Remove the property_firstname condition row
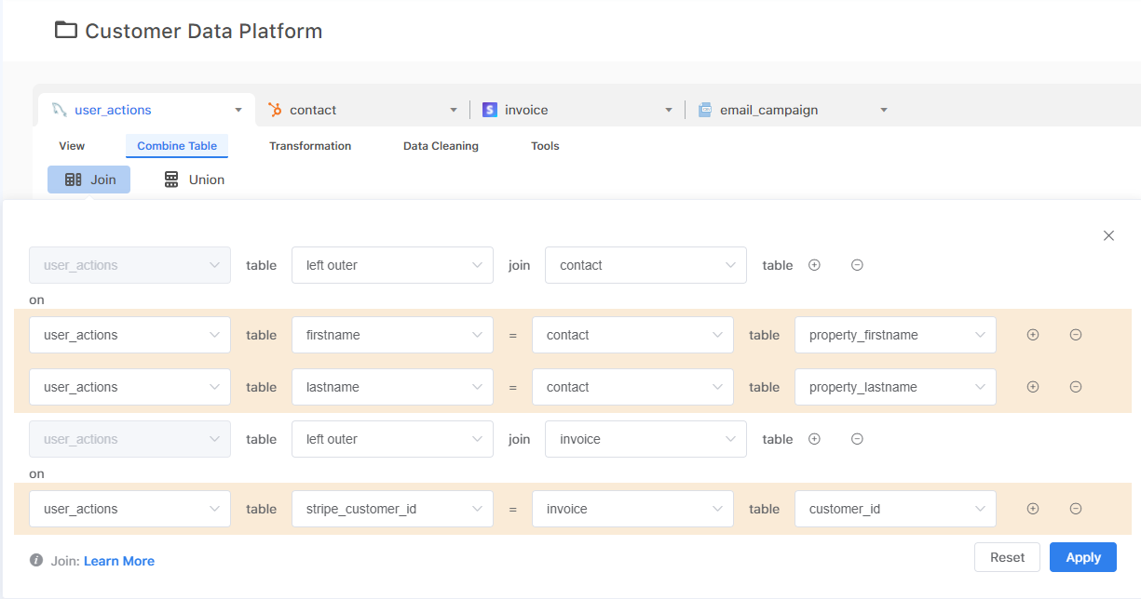 pyautogui.click(x=1075, y=335)
